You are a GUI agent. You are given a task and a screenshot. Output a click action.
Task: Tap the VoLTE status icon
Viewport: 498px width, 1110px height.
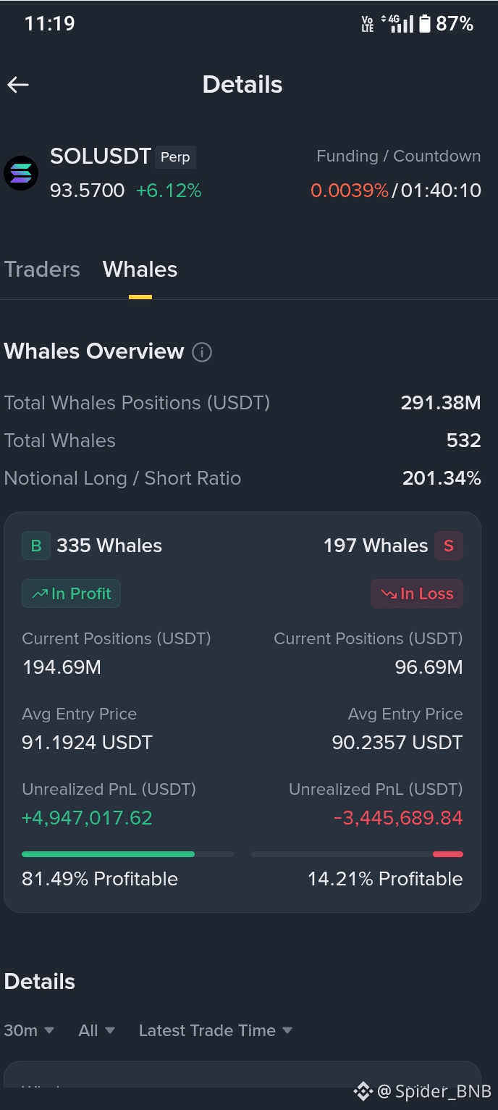[x=368, y=24]
